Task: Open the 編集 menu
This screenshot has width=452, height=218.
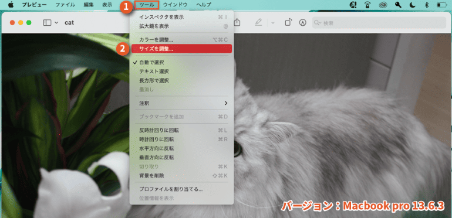Action: [x=89, y=5]
